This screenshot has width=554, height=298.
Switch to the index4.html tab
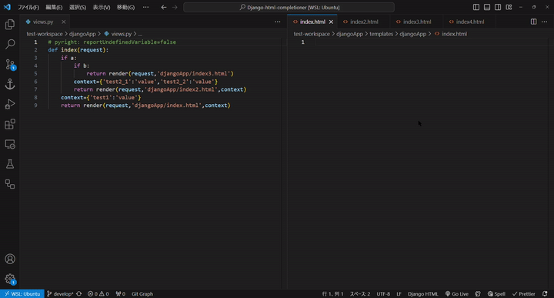pos(470,22)
